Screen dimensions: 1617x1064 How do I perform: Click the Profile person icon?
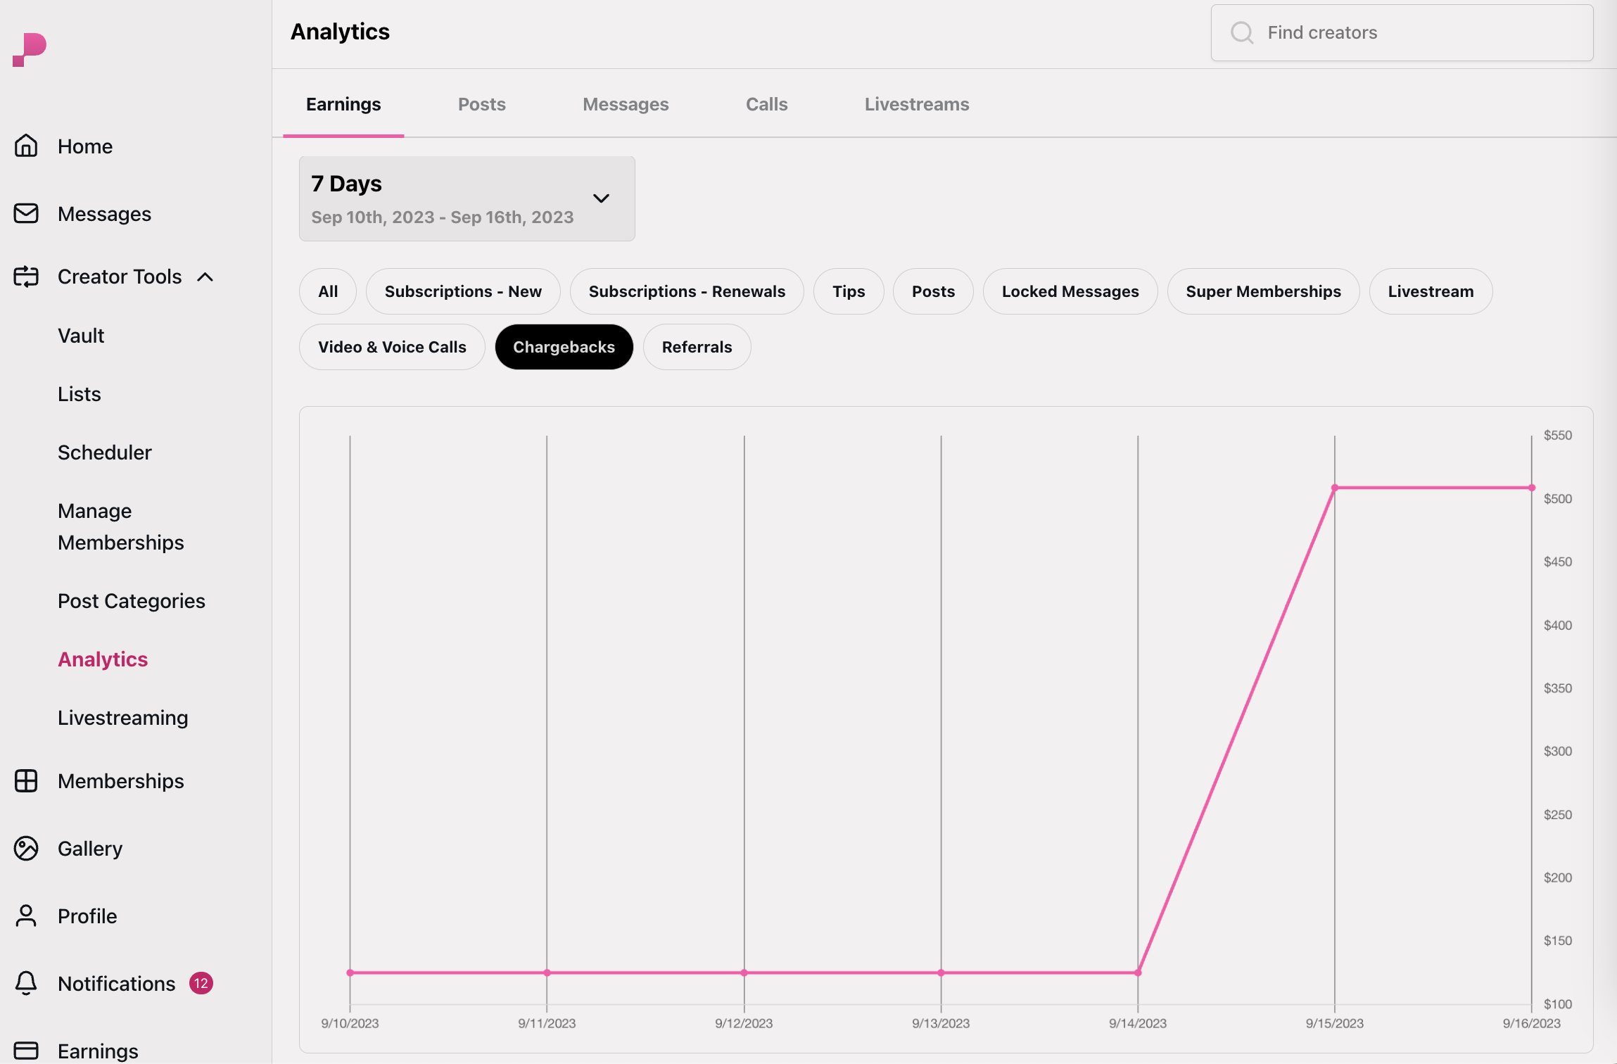[26, 916]
